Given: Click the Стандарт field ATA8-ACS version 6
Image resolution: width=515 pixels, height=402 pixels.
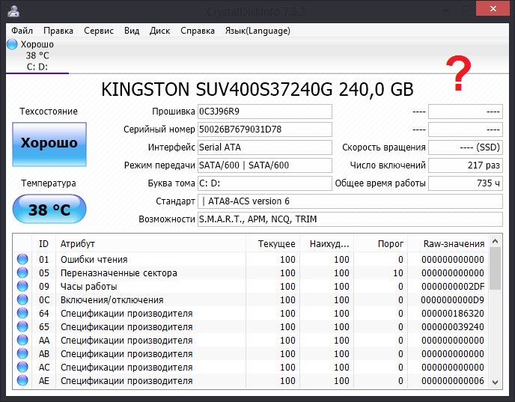Looking at the screenshot, I should [350, 201].
